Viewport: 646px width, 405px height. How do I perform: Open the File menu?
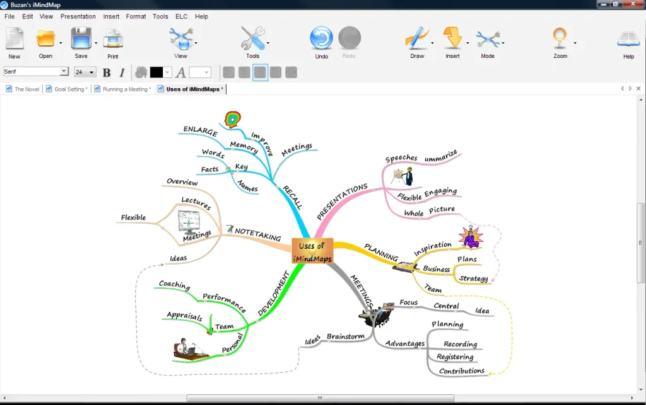(x=9, y=16)
